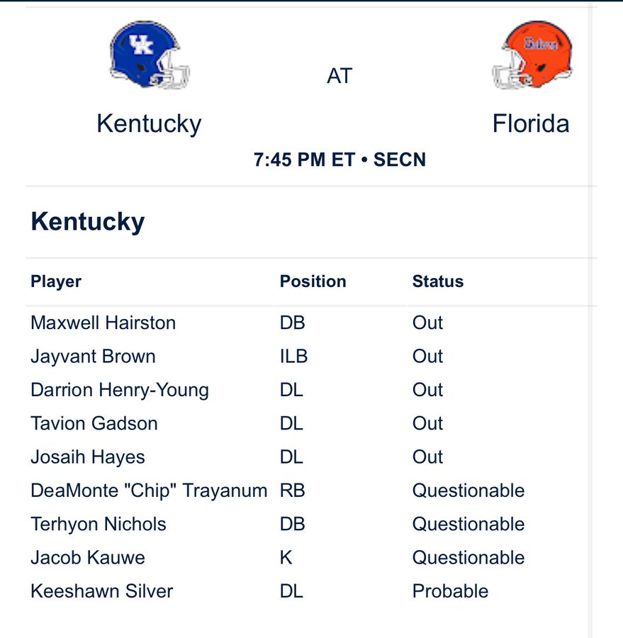This screenshot has height=638, width=623.
Task: Click the Player column header
Action: (x=56, y=281)
